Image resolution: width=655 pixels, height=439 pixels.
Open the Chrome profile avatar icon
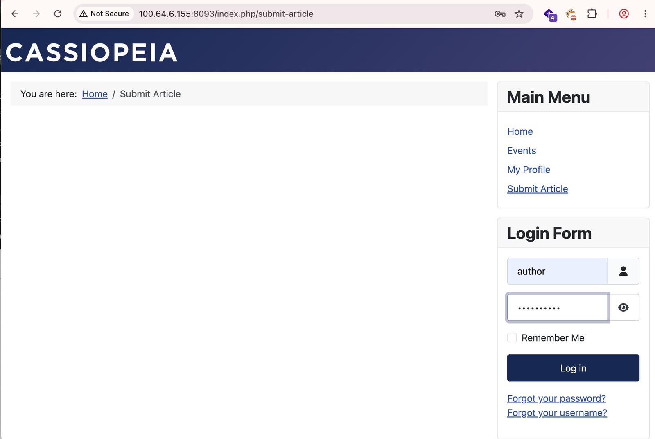[x=624, y=14]
